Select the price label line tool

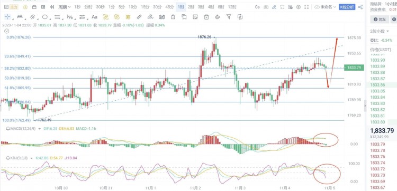tap(20, 17)
